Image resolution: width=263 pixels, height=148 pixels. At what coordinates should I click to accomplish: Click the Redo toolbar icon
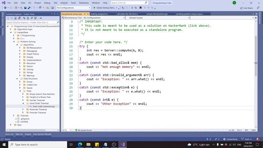tap(40, 8)
